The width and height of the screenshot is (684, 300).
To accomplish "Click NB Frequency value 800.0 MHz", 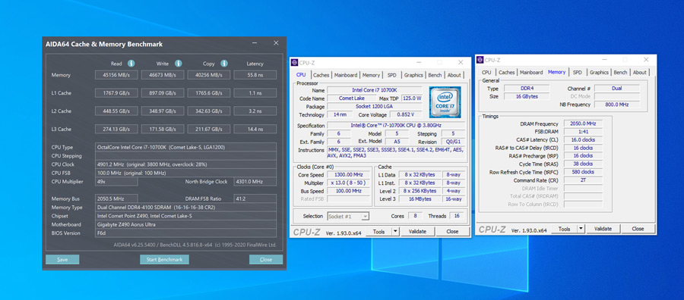I will (617, 105).
